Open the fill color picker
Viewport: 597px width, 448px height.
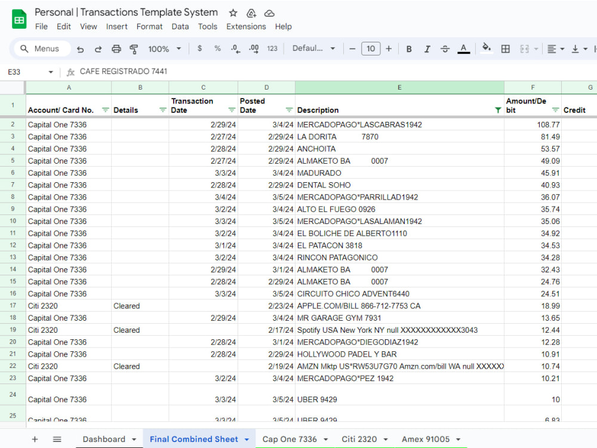click(486, 48)
